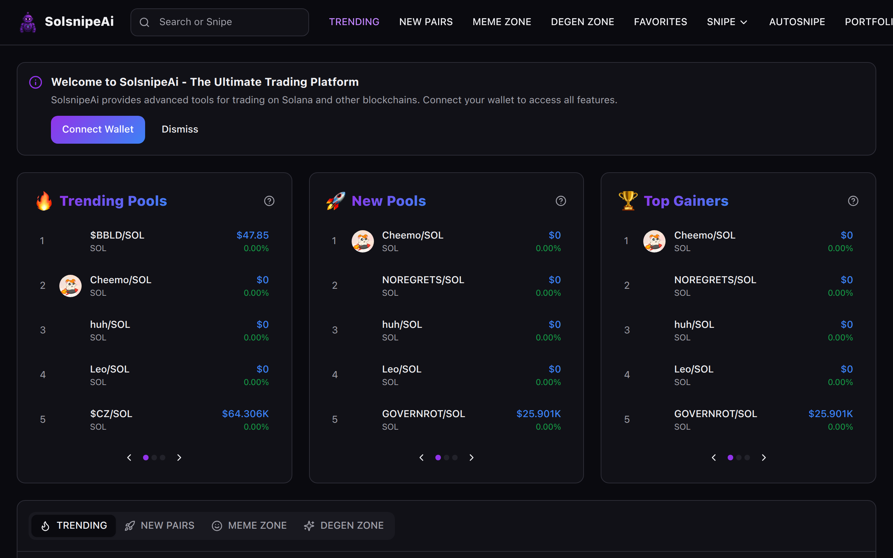
Task: Go to previous page of New Pools
Action: pos(421,458)
